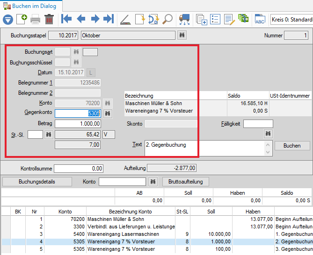
Task: Select row 2 Verbindl. aus Lieferungen
Action: click(x=157, y=227)
